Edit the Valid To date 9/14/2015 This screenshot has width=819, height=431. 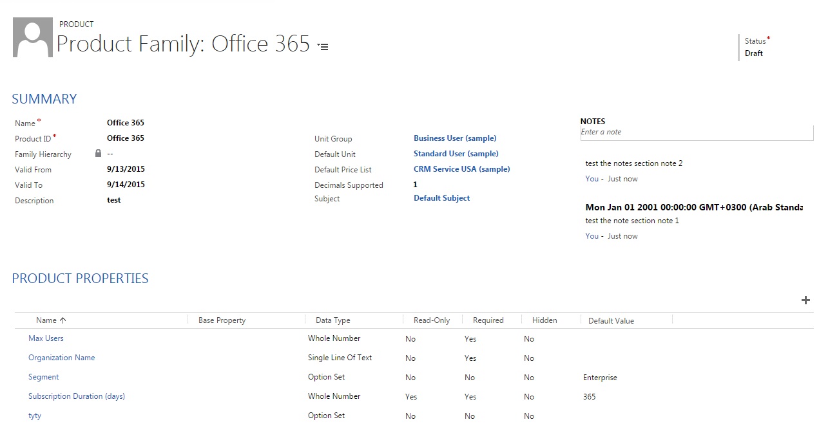coord(126,185)
